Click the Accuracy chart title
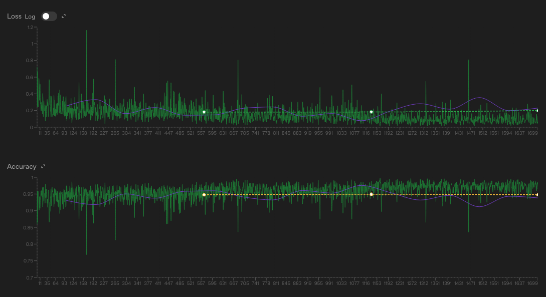The image size is (546, 297). 22,166
